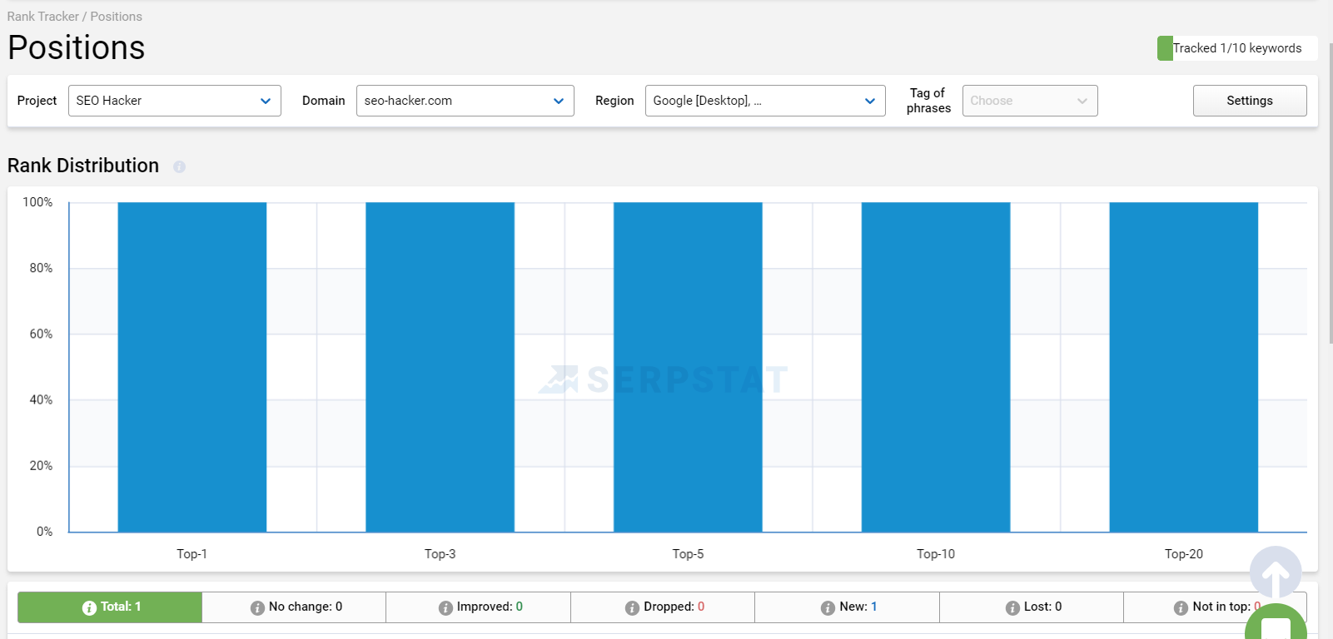Go to Rank Tracker breadcrumb link
Viewport: 1333px width, 639px height.
pos(42,17)
